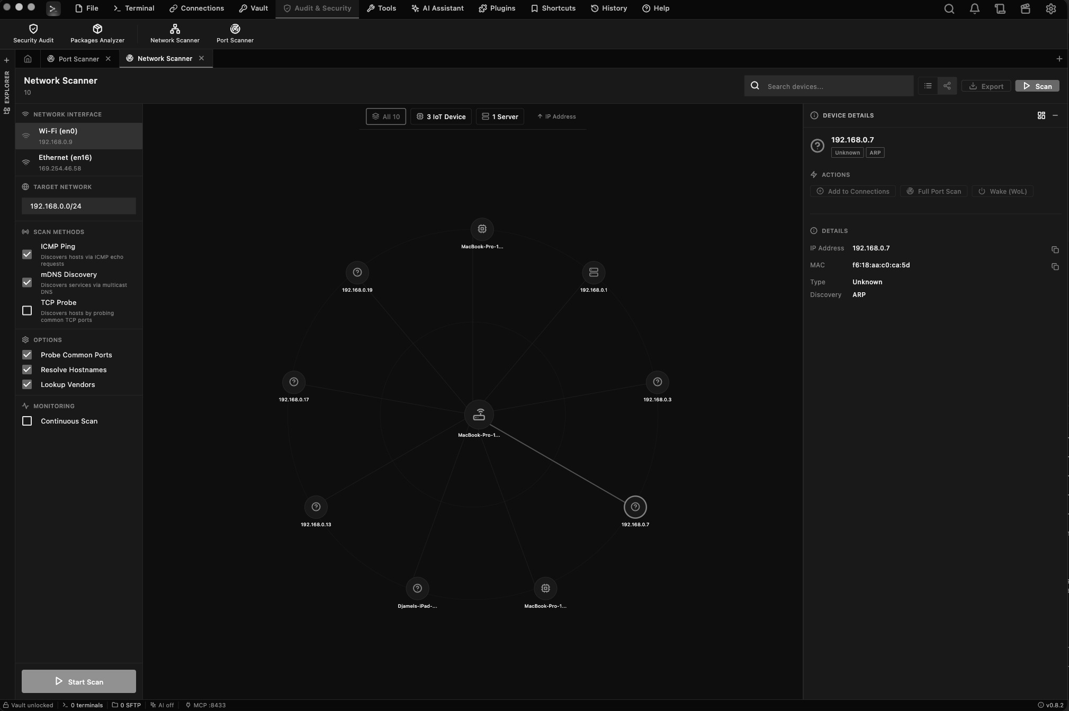Switch to topology graph view icon

point(947,86)
